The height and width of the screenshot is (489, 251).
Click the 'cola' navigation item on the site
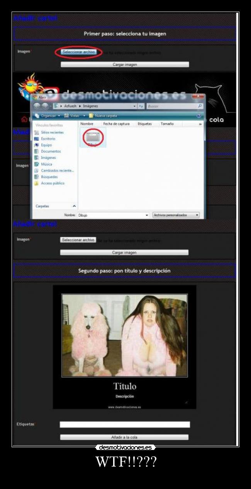click(216, 120)
